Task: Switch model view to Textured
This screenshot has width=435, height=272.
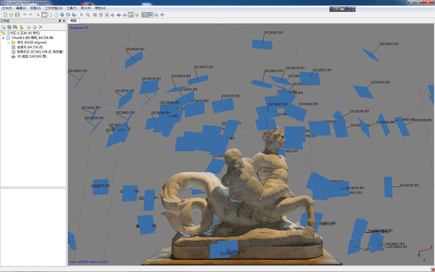Action: 131,15
